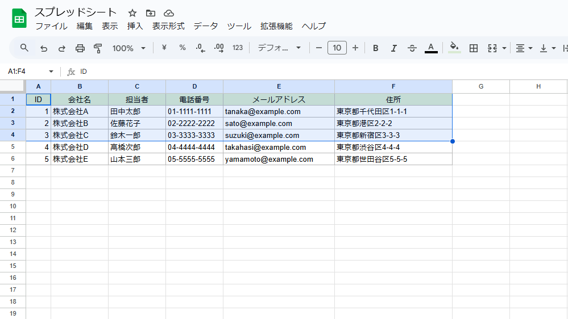The height and width of the screenshot is (319, 568).
Task: Open the 拡張機能 menu
Action: tap(276, 26)
